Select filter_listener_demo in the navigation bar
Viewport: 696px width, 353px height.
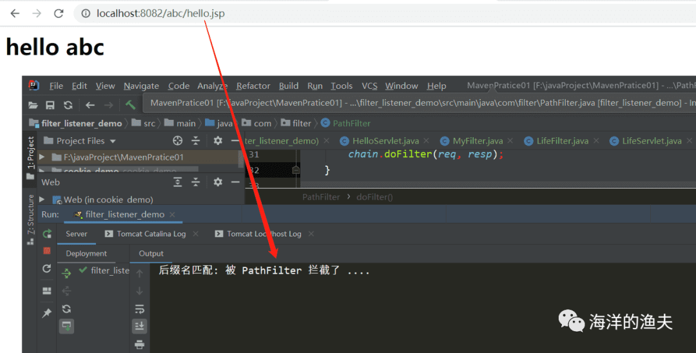(75, 123)
